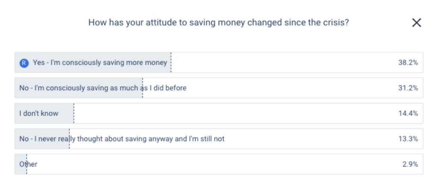
Task: Select 'No - I never really thought about saving'
Action: [x=122, y=139]
